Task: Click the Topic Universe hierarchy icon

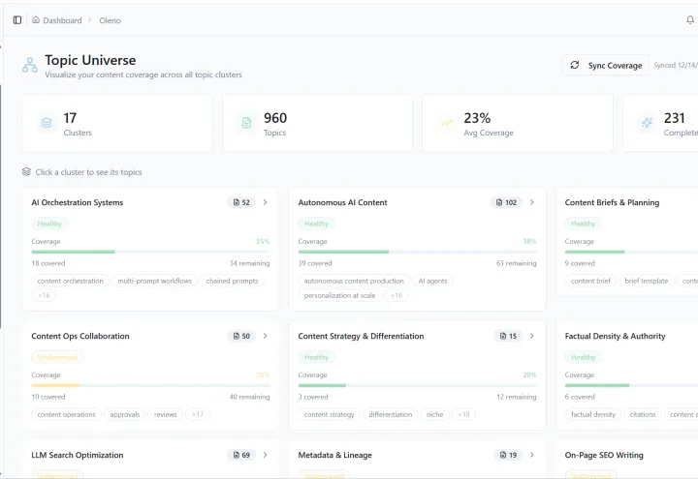Action: [30, 65]
